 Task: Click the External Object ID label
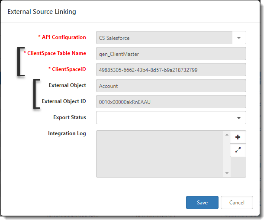click(x=64, y=101)
